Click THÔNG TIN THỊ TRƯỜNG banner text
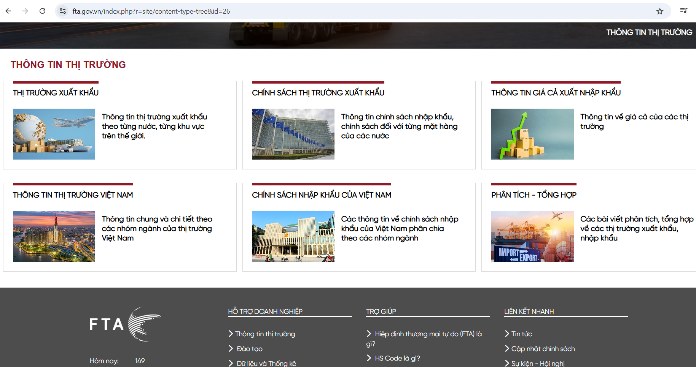This screenshot has height=367, width=696. pyautogui.click(x=649, y=32)
